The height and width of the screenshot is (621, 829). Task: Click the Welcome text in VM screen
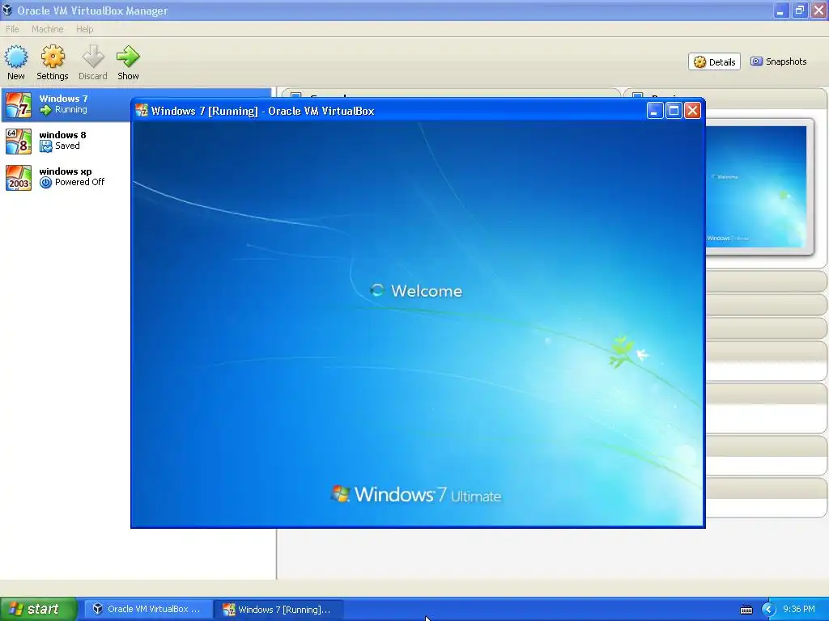click(x=426, y=291)
